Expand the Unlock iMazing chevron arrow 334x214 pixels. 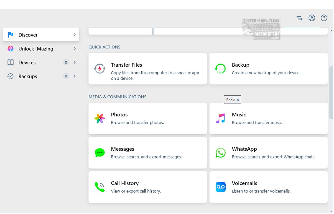[x=74, y=49]
